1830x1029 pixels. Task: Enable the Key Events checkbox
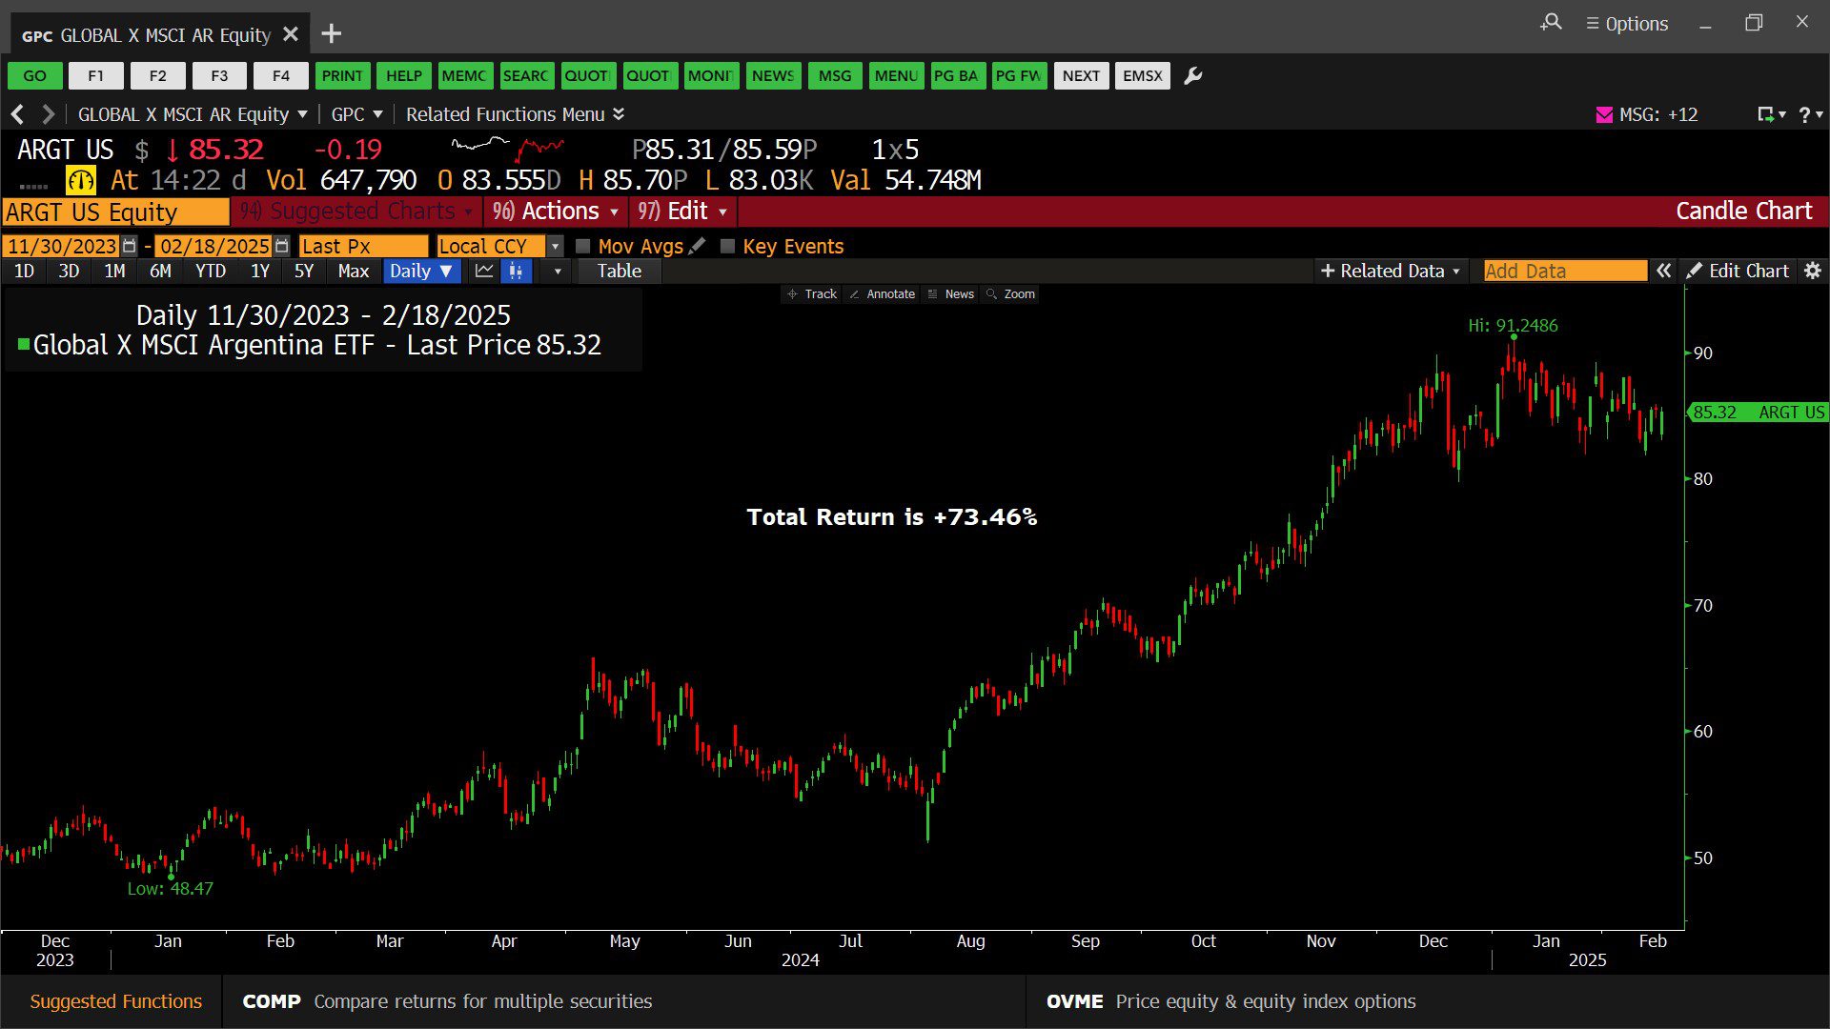(x=728, y=246)
